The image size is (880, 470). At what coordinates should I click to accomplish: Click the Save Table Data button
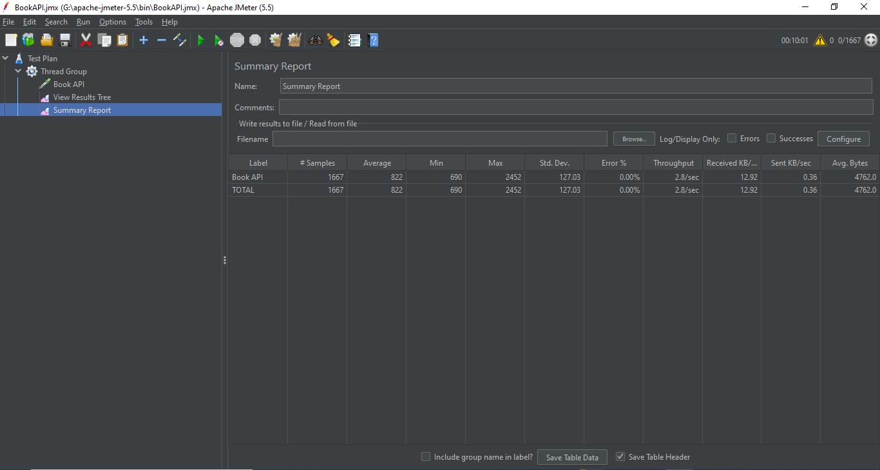[572, 456]
